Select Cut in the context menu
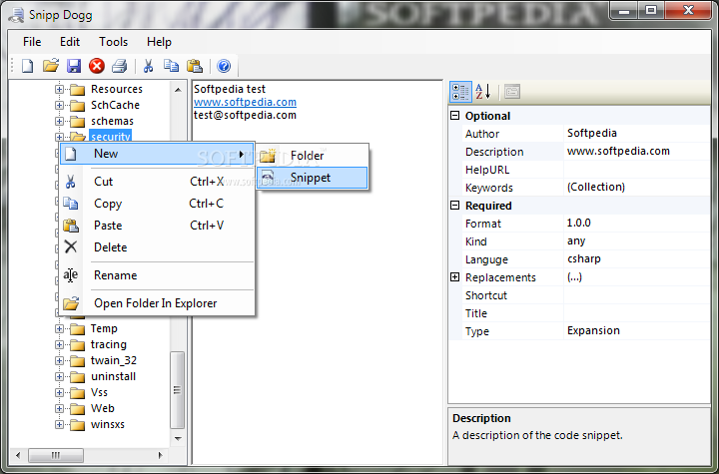719x474 pixels. (157, 182)
